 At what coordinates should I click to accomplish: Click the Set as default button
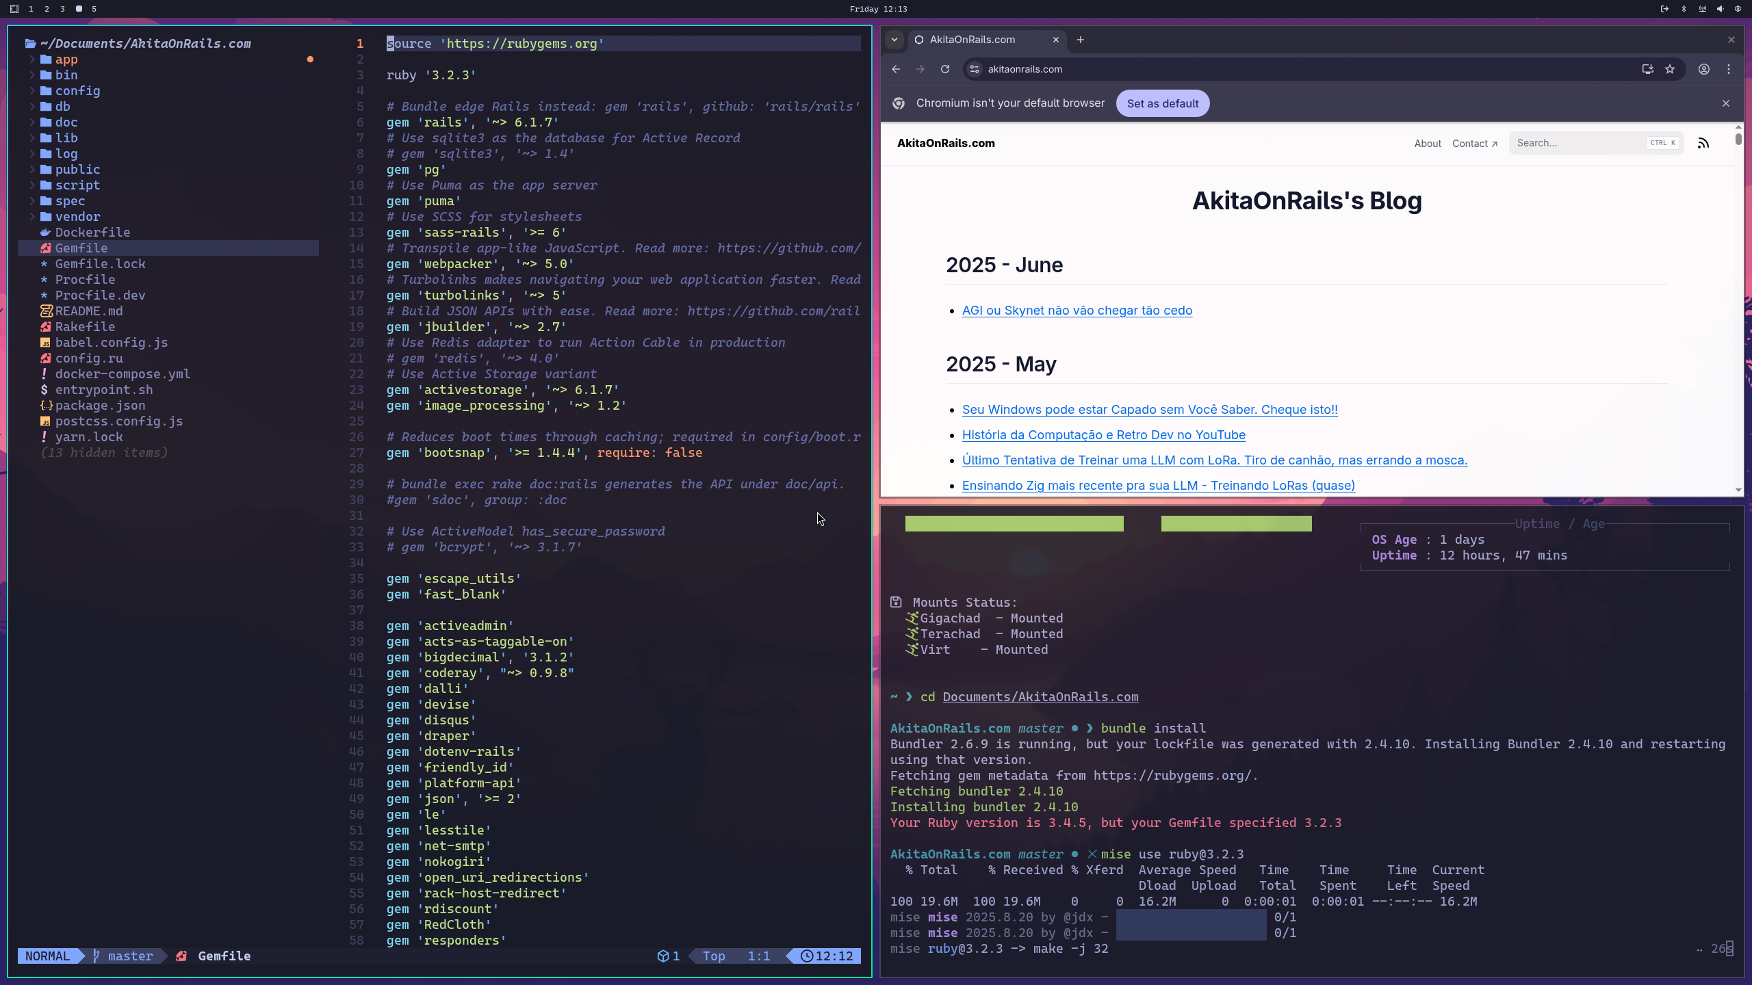coord(1163,103)
